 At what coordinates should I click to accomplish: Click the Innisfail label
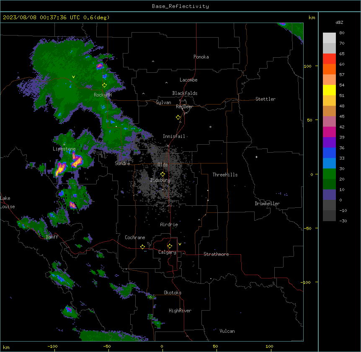[x=174, y=136]
